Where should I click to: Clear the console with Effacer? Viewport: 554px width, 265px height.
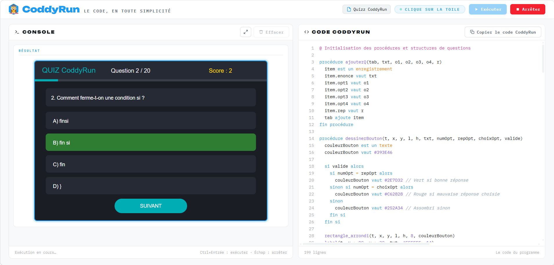coord(271,32)
